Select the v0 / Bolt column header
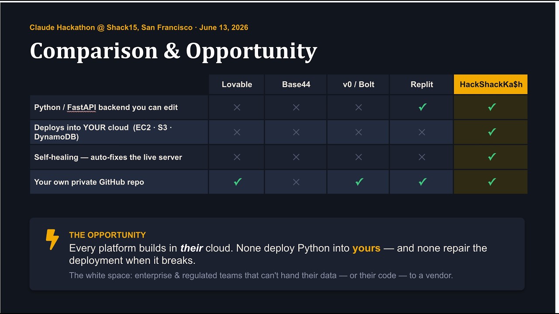The width and height of the screenshot is (559, 314). (x=359, y=85)
